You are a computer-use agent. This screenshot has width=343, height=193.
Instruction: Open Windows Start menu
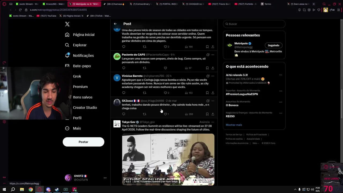click(4, 190)
